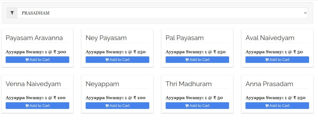Open the Aval Naivedyam item heading
318x120 pixels.
pos(270,38)
